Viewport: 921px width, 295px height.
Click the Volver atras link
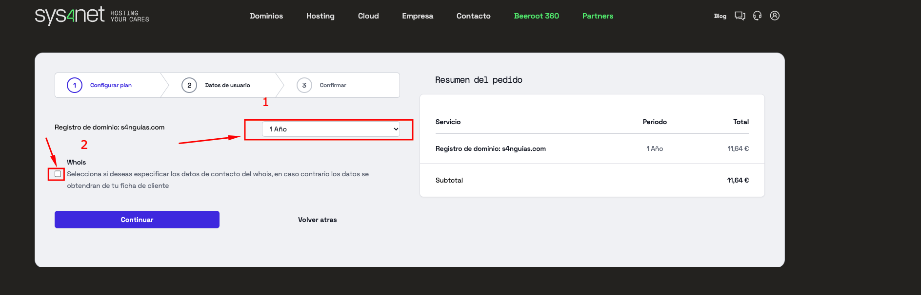[x=318, y=220]
